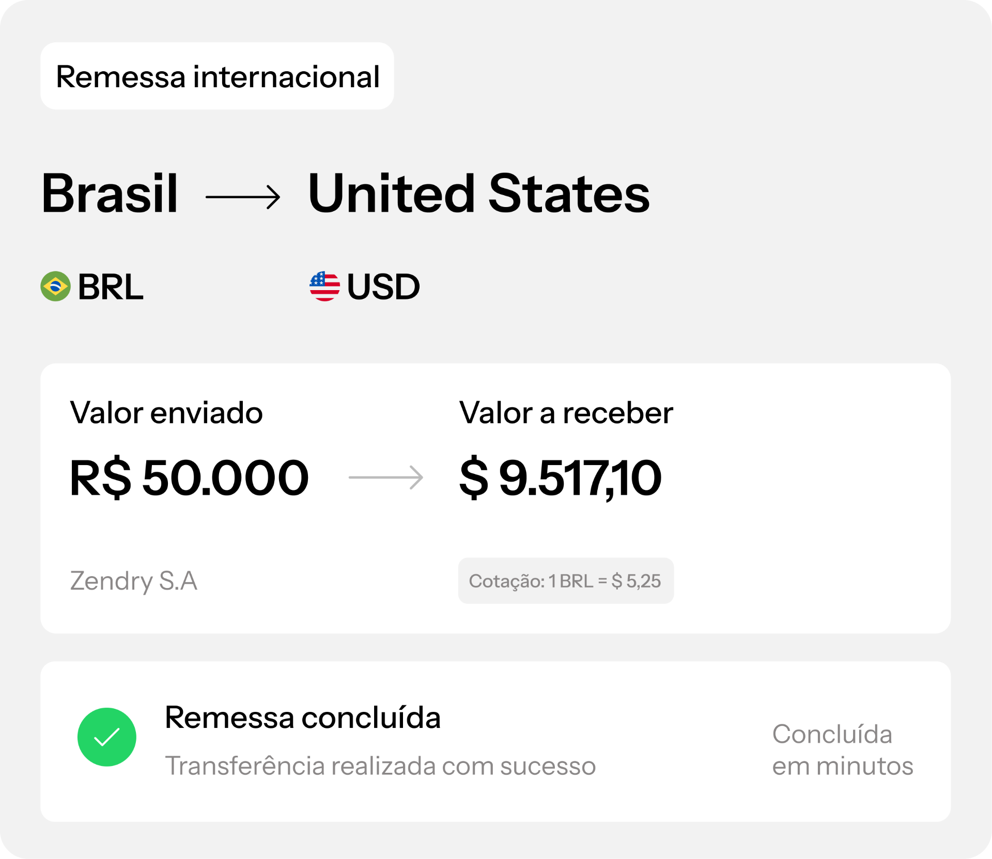Click the $ 9.517,10 received amount

click(x=560, y=478)
